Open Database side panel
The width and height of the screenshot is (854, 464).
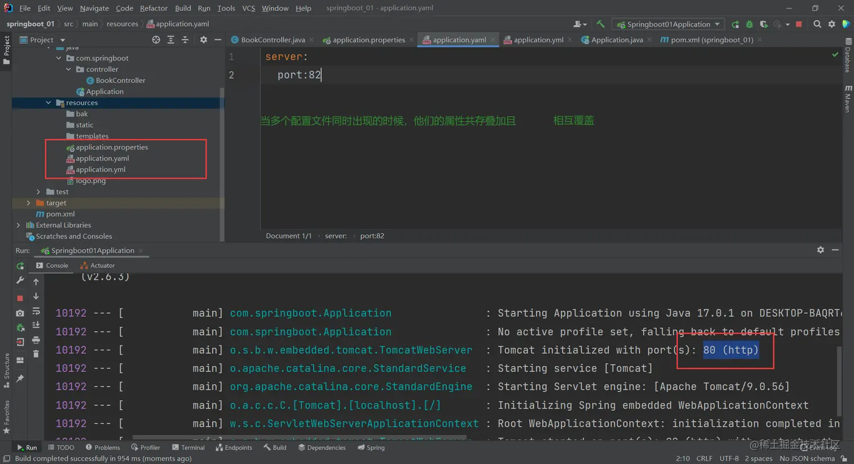coord(848,55)
